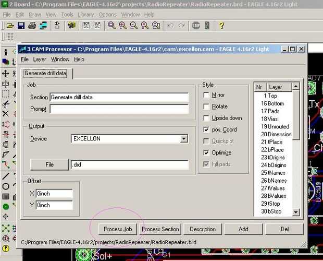Click the Section name input field
The image size is (323, 261).
click(x=119, y=97)
